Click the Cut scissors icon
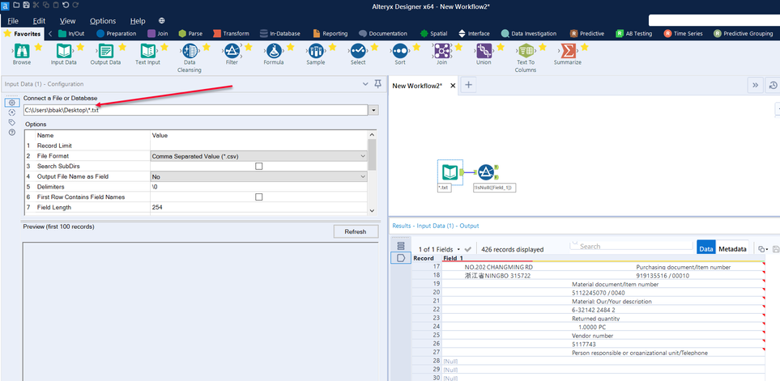 click(x=36, y=5)
